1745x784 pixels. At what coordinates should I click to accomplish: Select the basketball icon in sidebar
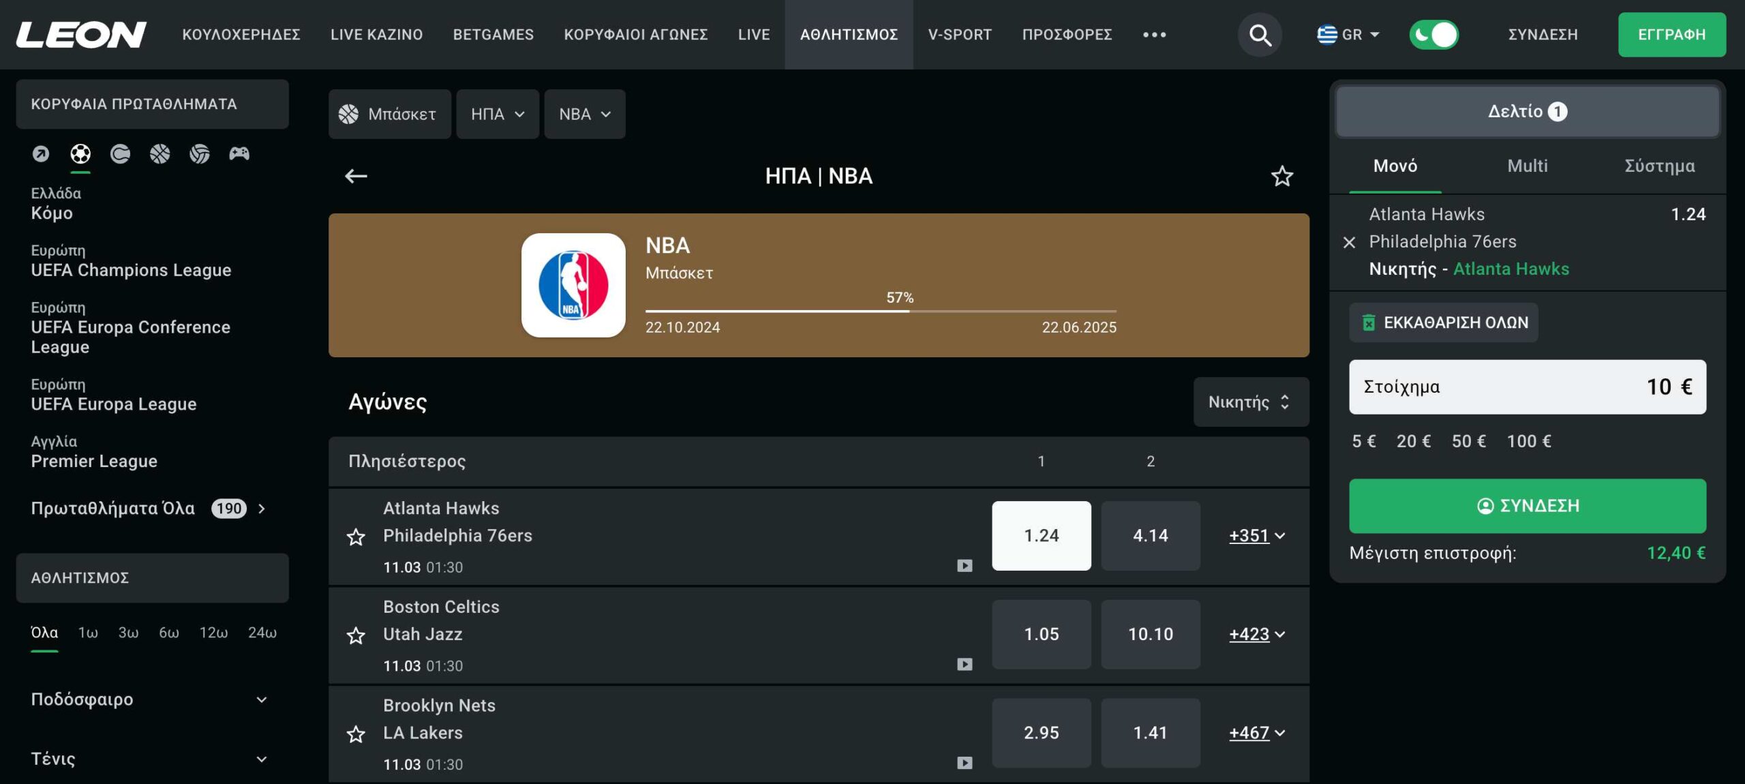[x=160, y=153]
